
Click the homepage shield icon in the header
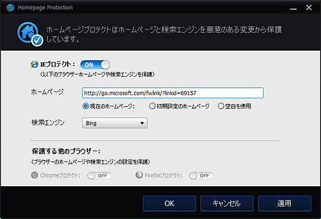click(30, 34)
